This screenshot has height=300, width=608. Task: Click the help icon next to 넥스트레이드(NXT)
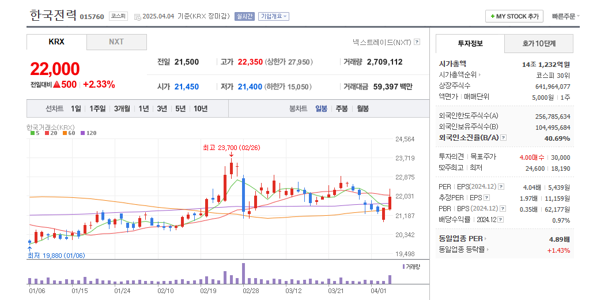417,42
